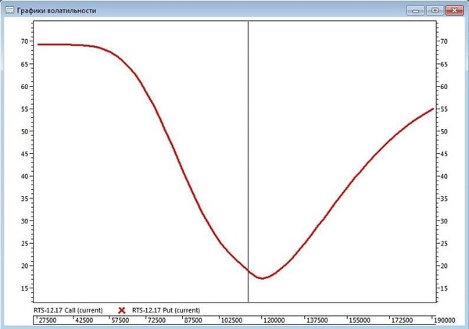
Task: Click the Графики волатильности title text
Action: point(56,11)
